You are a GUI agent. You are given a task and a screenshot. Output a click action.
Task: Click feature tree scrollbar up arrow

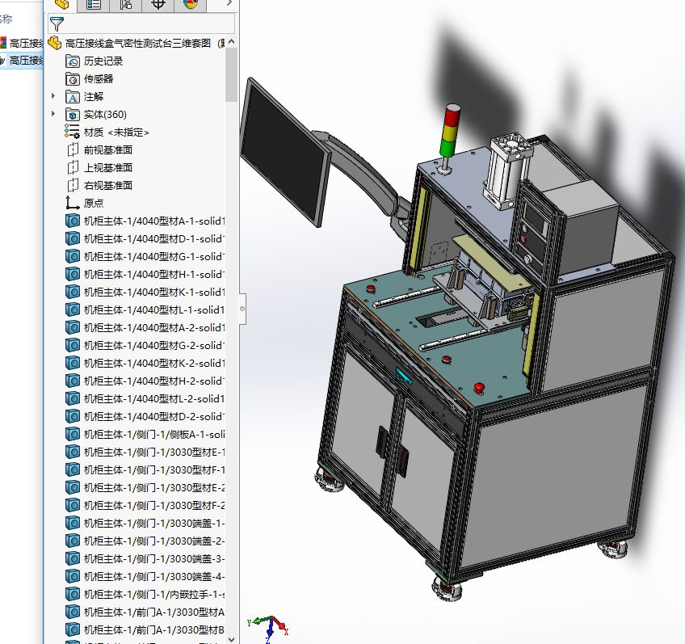[x=232, y=41]
